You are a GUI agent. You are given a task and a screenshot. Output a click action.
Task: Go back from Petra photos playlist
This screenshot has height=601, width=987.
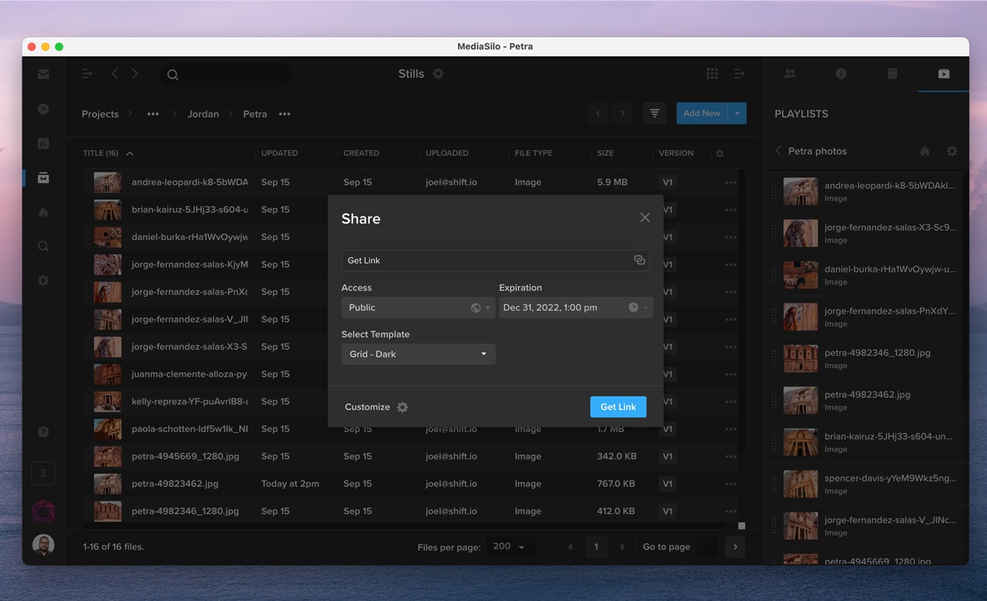pyautogui.click(x=778, y=151)
